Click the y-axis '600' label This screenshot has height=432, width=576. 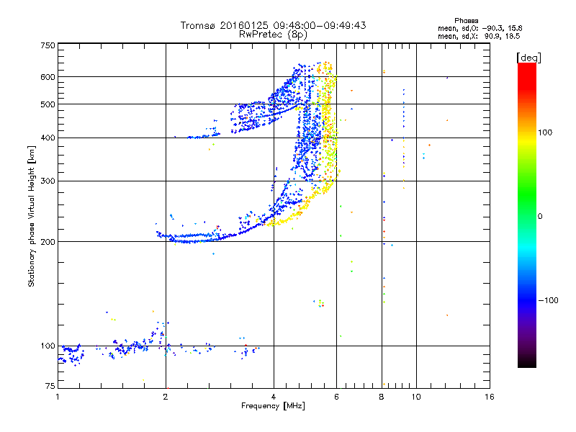[48, 77]
